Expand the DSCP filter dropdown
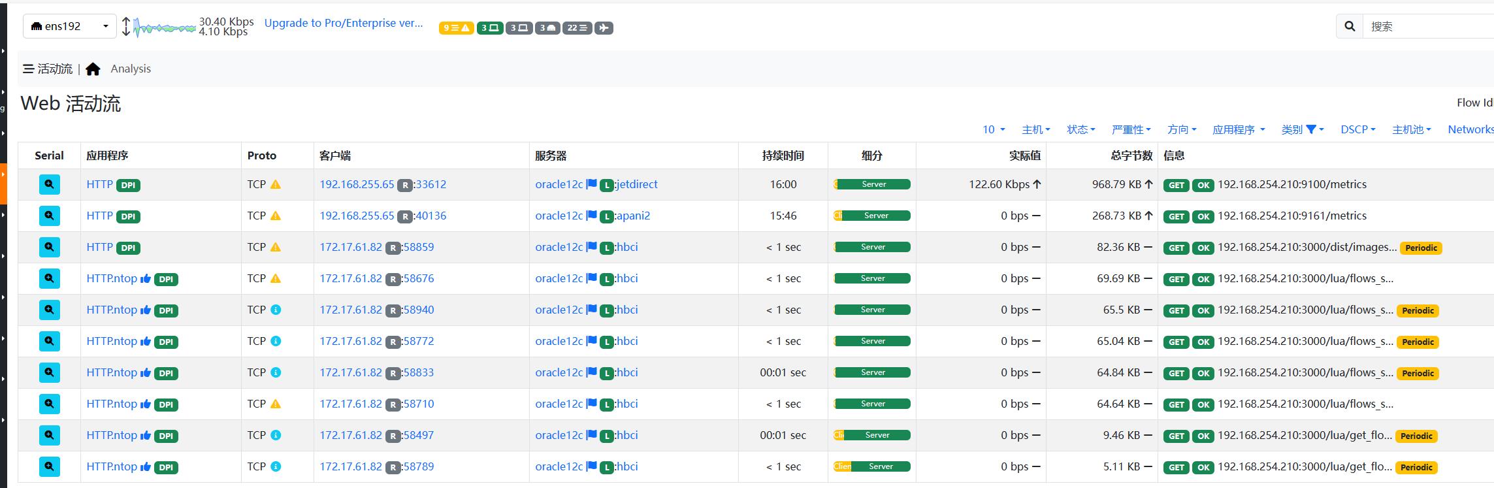The width and height of the screenshot is (1494, 488). click(1358, 129)
